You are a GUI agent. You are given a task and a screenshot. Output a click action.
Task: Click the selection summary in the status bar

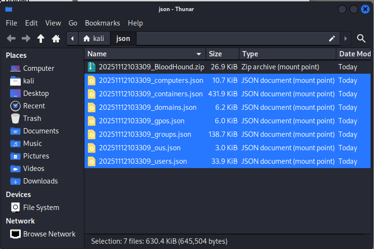pyautogui.click(x=159, y=241)
